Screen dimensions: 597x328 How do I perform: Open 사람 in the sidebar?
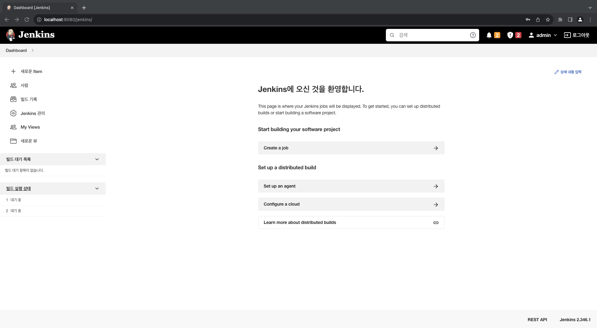25,85
